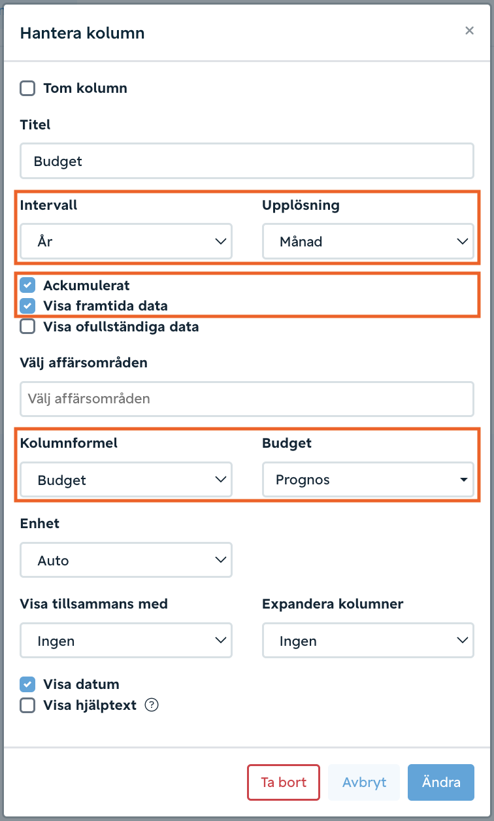The height and width of the screenshot is (821, 494).
Task: Close the Hantera kolumn dialog
Action: pyautogui.click(x=469, y=31)
